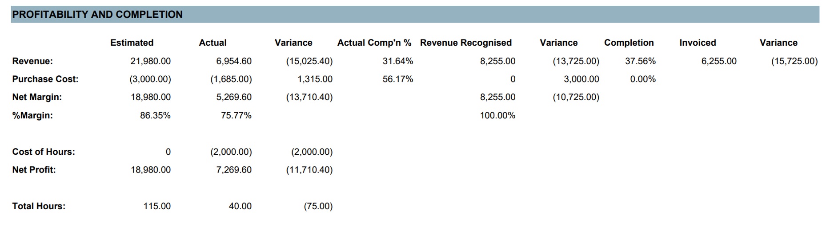Select the Revenue Recognised column header
822x231 pixels.
pos(465,43)
